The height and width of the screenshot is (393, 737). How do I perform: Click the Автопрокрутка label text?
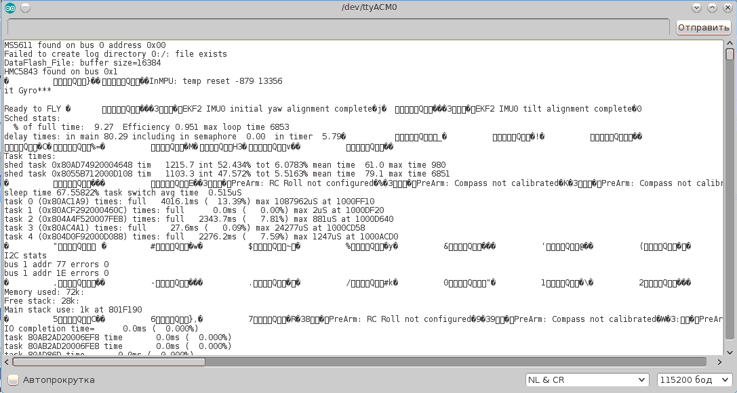59,380
